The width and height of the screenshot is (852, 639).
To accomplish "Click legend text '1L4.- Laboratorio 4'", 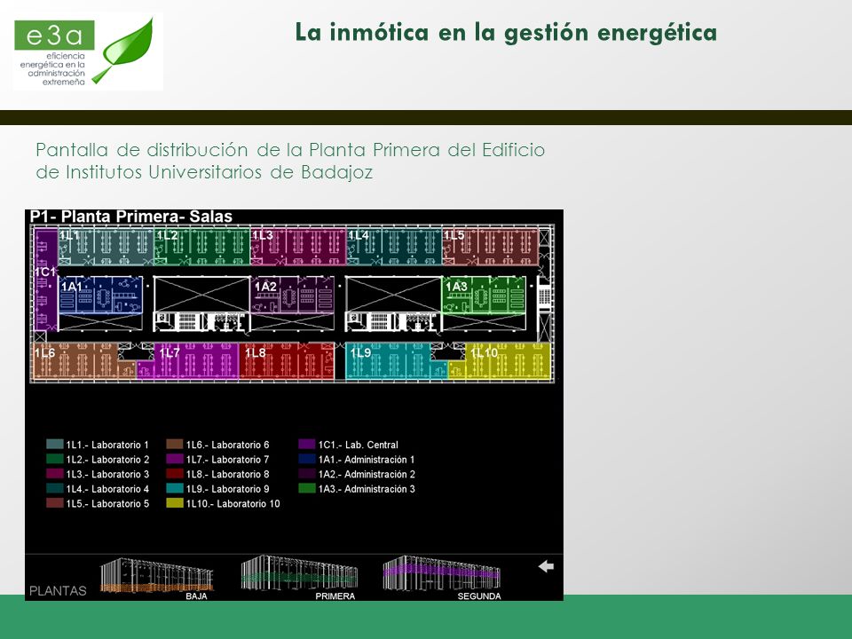I will (x=107, y=489).
